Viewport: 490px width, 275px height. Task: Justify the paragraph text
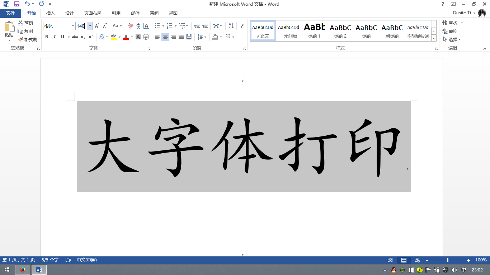pos(181,37)
